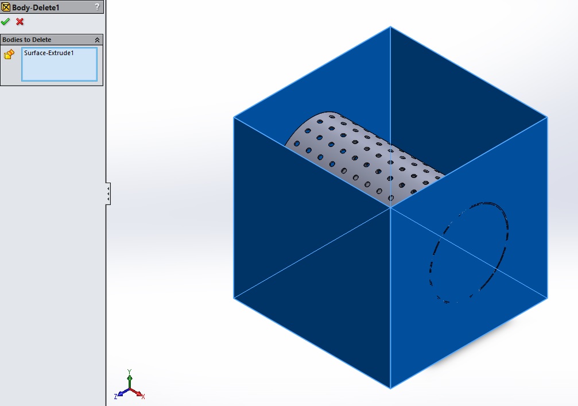Click the blue Z axis on triad

121,394
